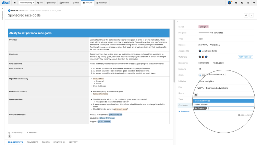
Task: Click the FWCYL - Sponsored advertising epic
Action: click(212, 88)
